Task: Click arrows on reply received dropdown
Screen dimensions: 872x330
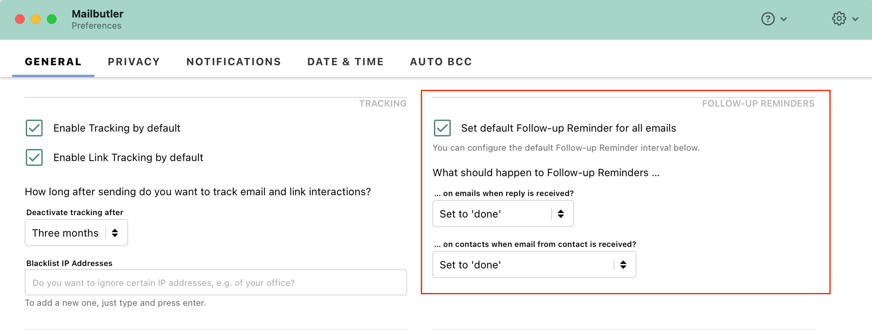Action: (561, 214)
